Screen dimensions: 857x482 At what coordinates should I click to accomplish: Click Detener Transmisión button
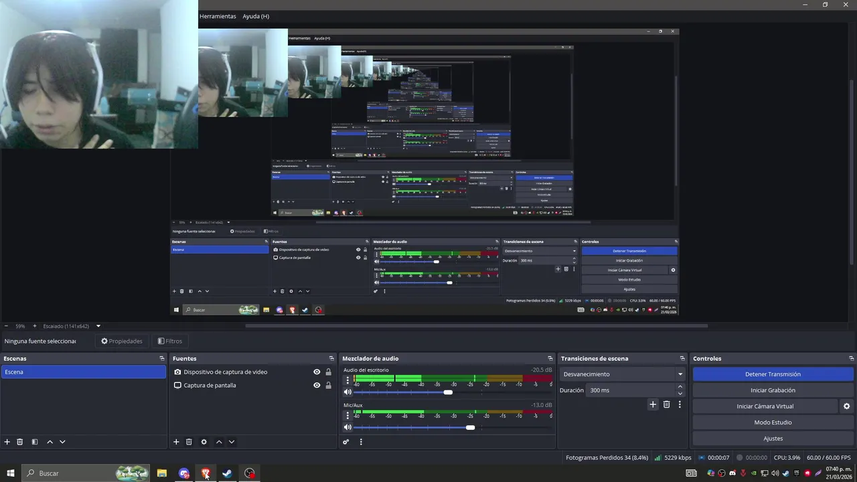click(x=773, y=374)
